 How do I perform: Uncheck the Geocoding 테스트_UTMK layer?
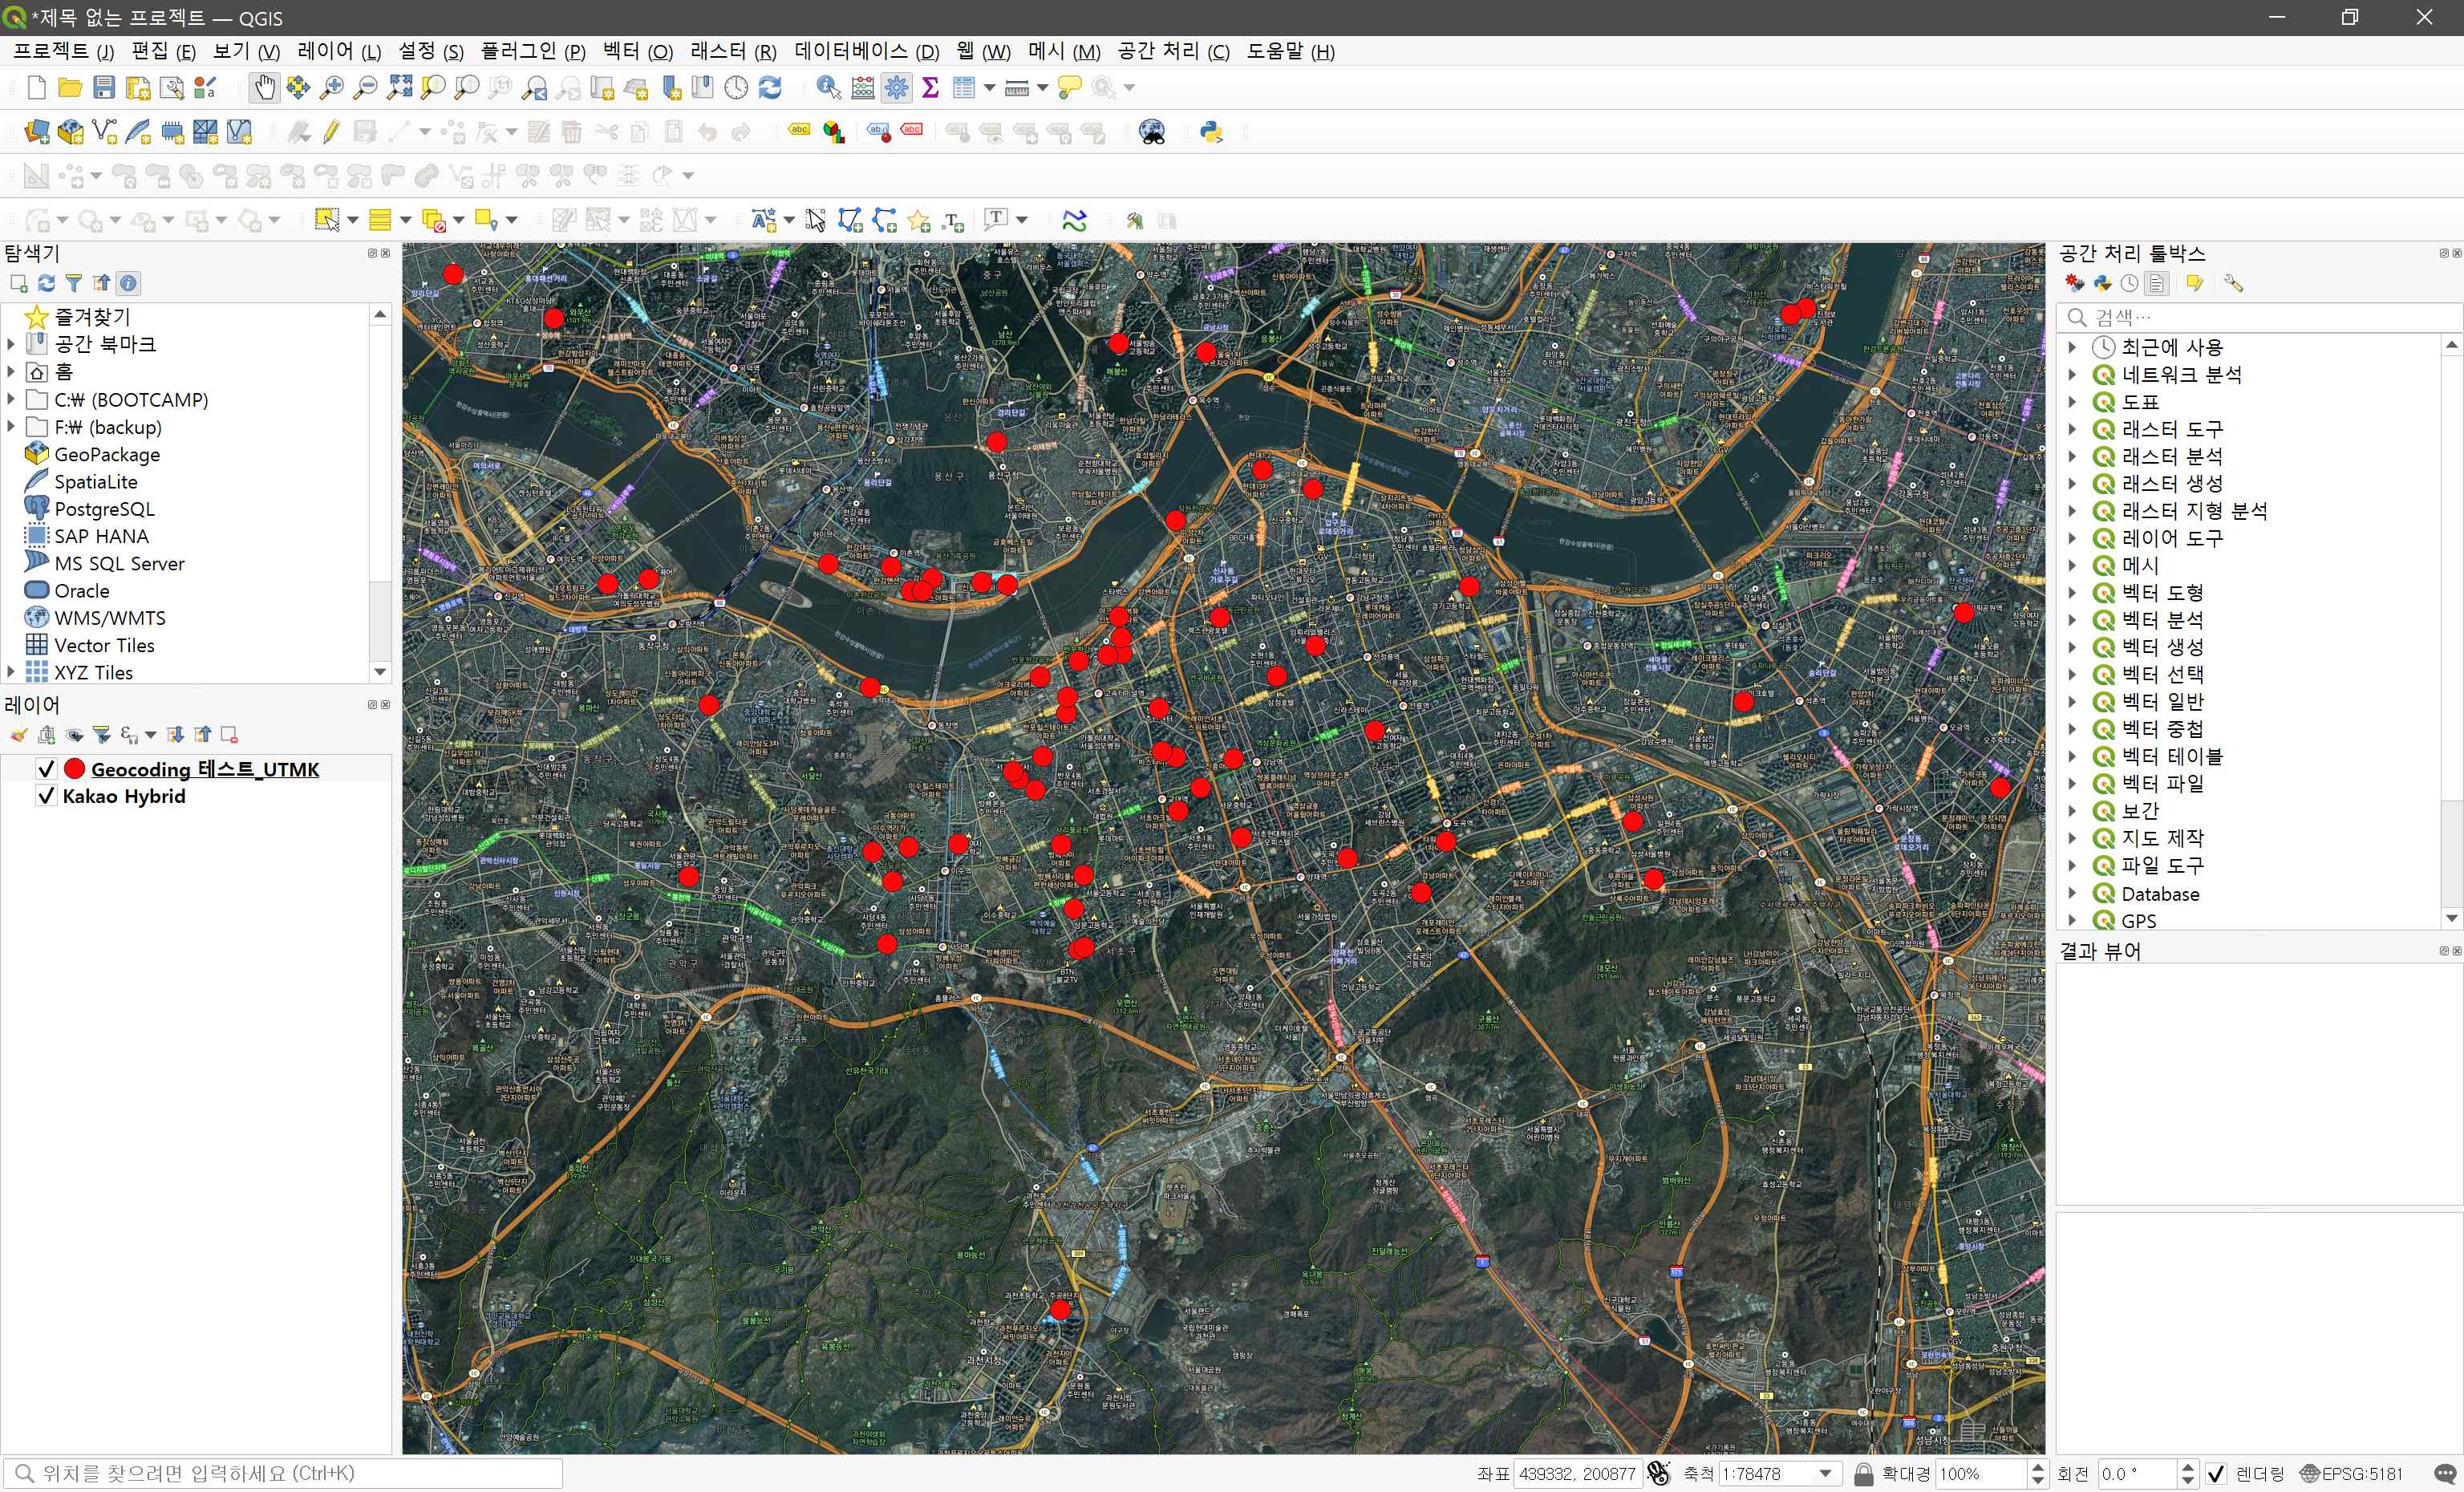pos(46,769)
